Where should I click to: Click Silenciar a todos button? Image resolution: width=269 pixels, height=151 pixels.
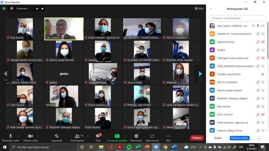(x=239, y=138)
